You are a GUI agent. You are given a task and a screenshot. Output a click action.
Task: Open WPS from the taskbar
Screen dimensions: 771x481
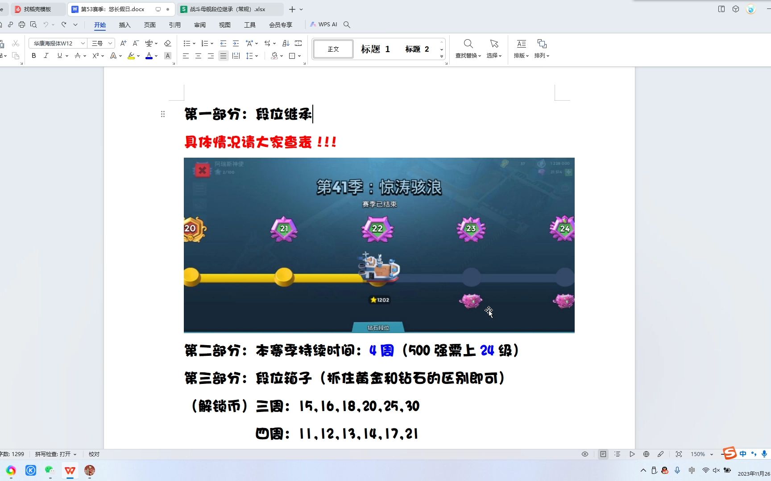pos(70,470)
